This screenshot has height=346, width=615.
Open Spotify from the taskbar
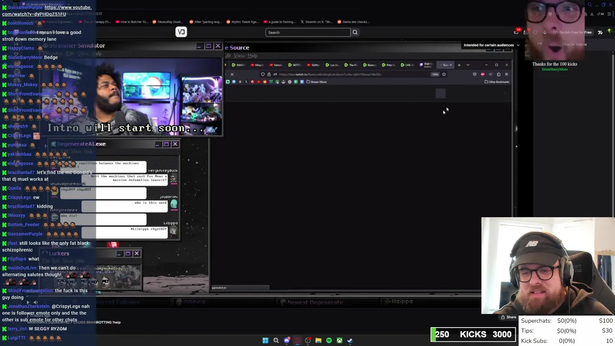click(x=329, y=340)
